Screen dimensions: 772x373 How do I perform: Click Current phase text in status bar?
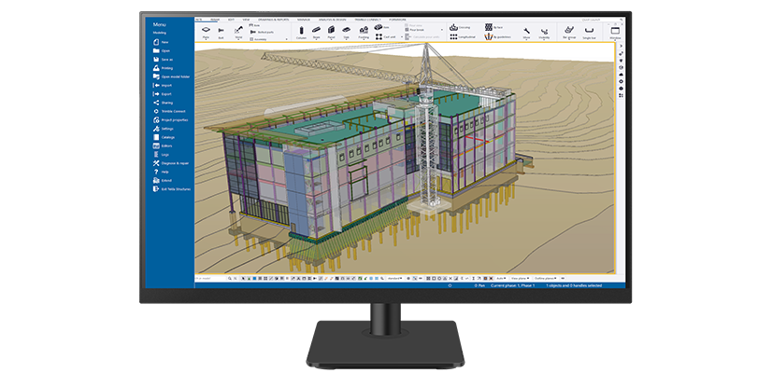tap(512, 285)
